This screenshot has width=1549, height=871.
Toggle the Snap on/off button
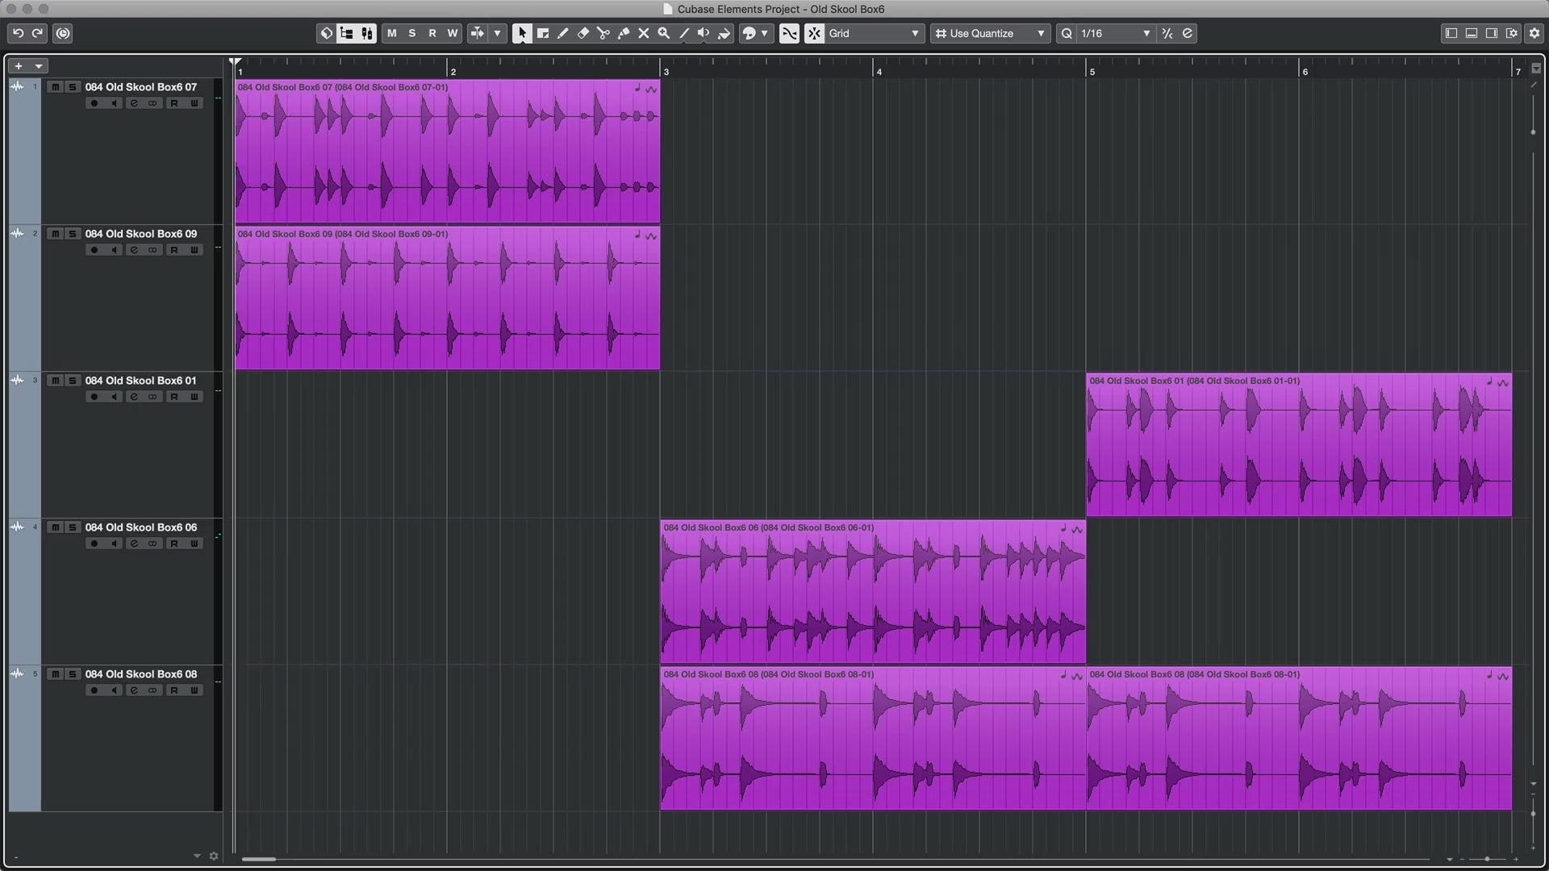coord(815,33)
